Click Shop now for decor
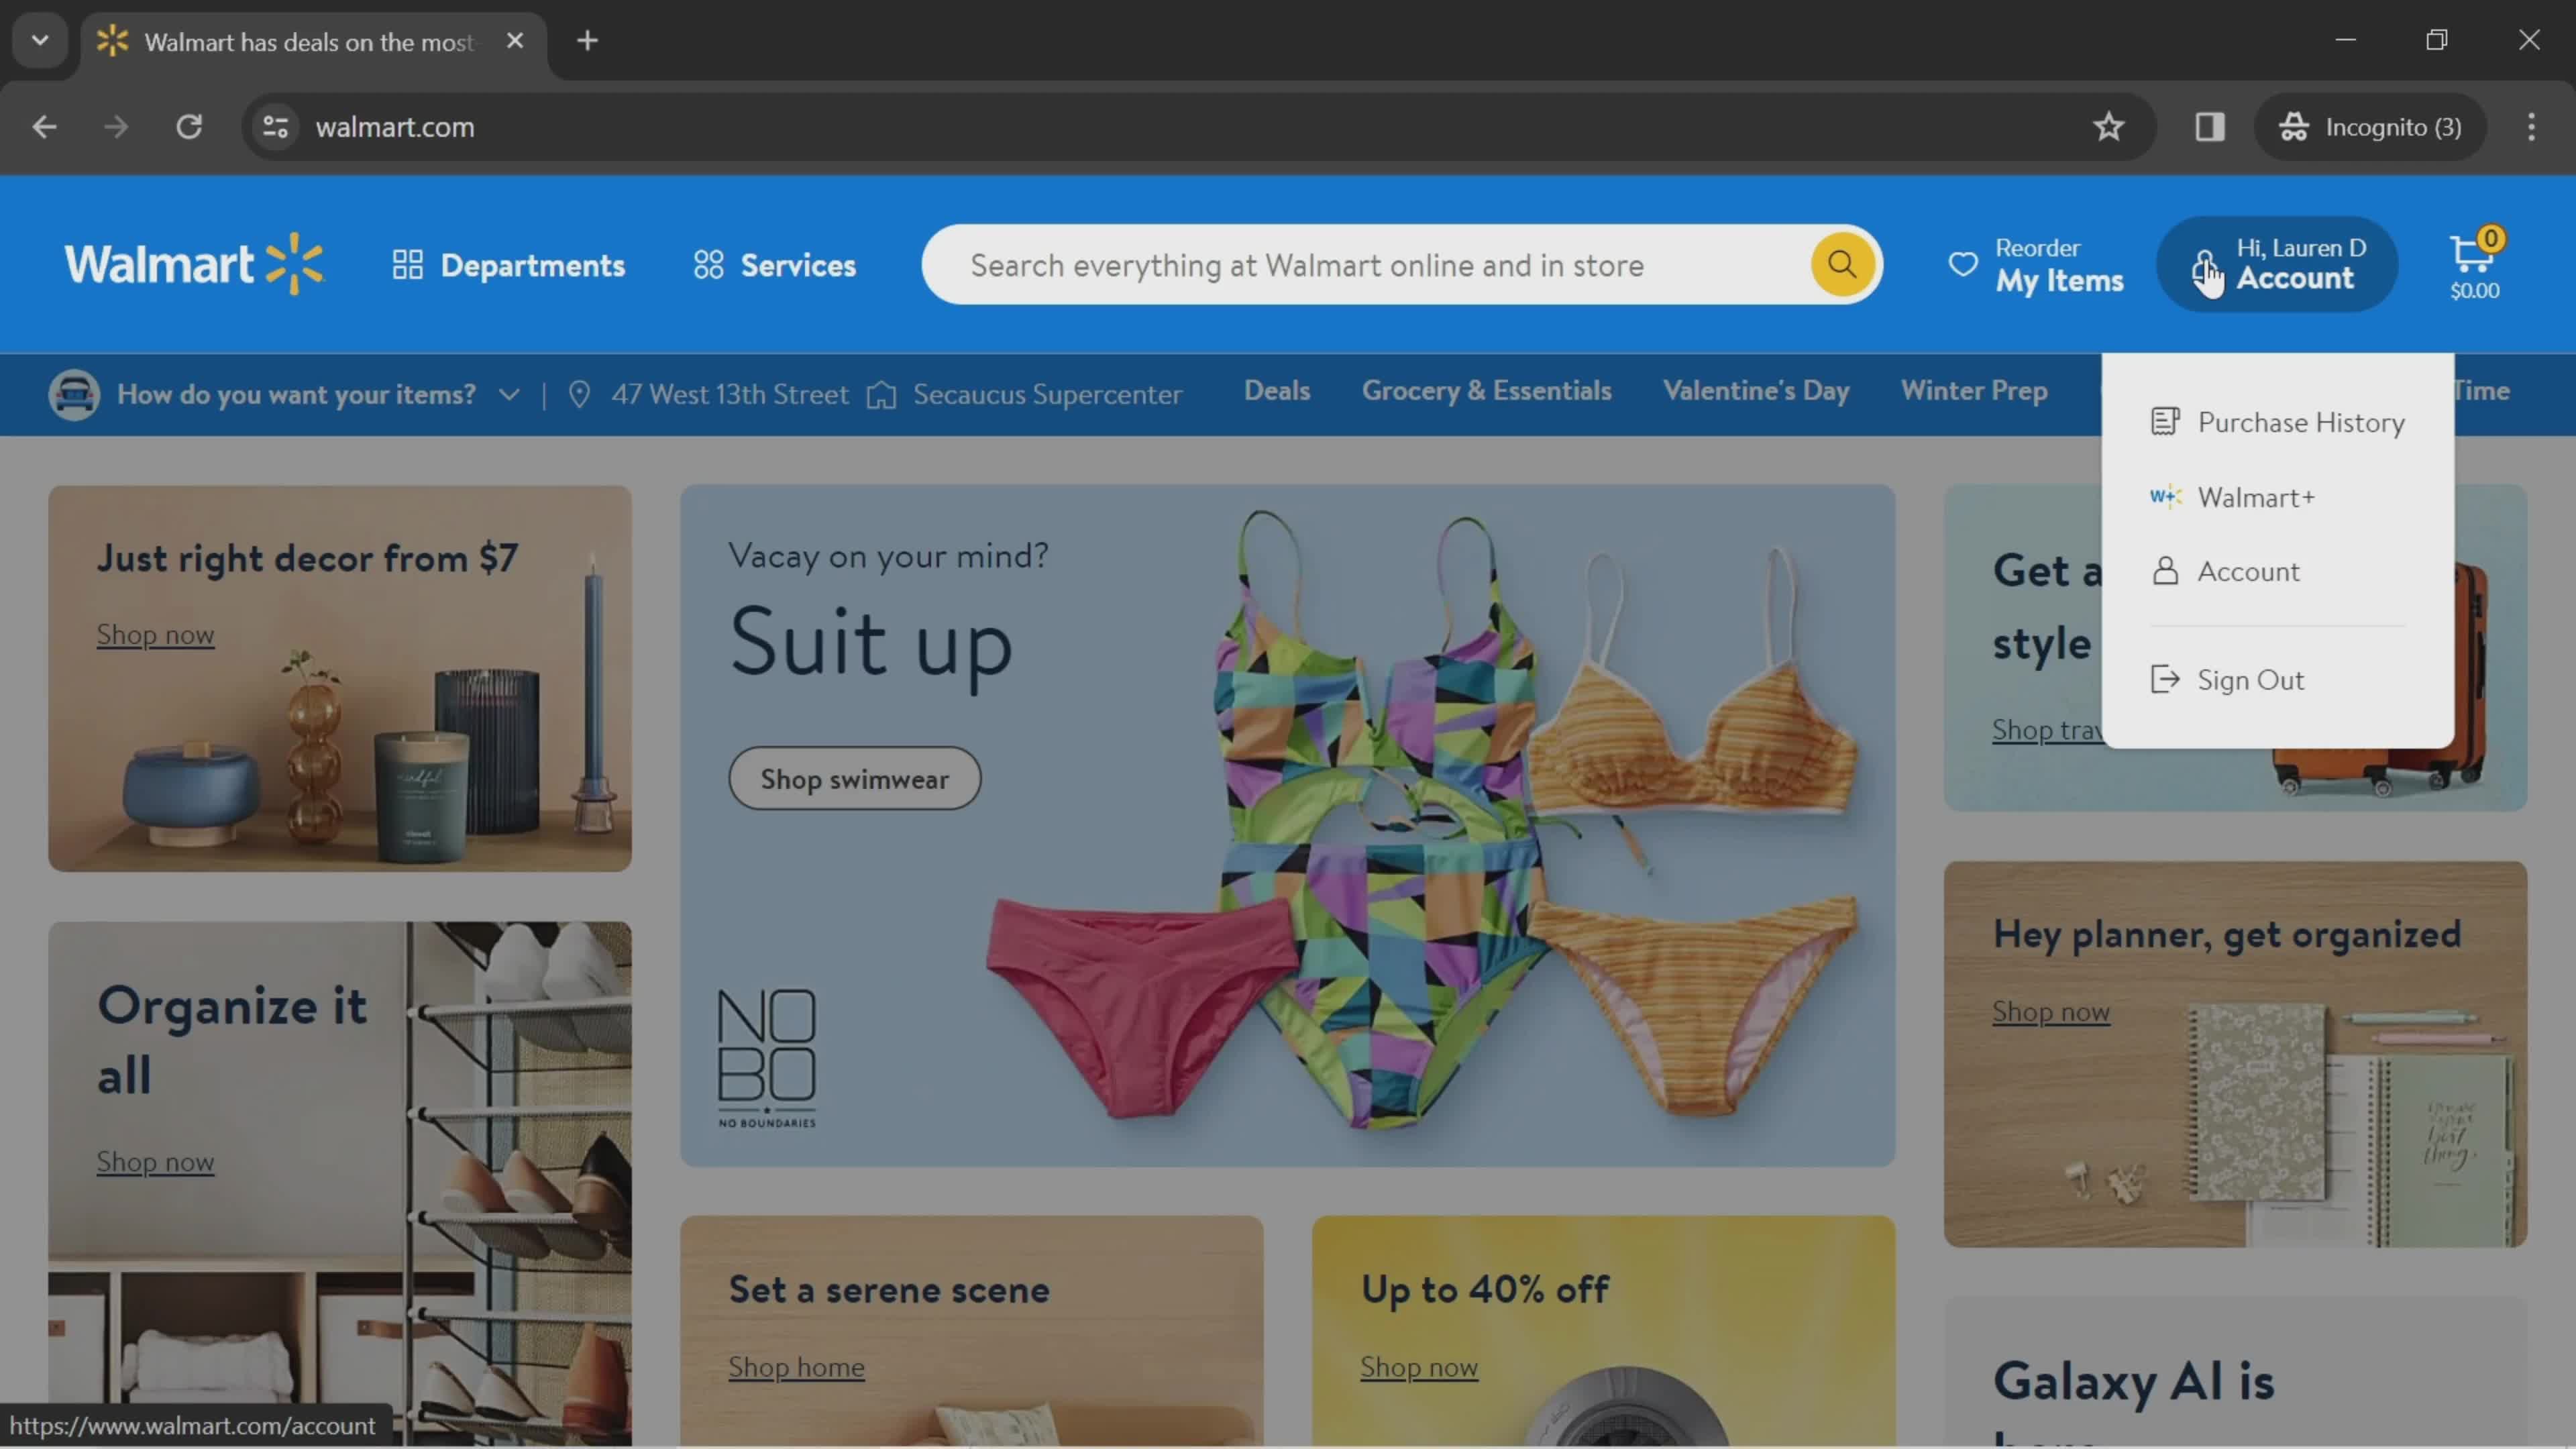The height and width of the screenshot is (1449, 2576). coord(156,632)
